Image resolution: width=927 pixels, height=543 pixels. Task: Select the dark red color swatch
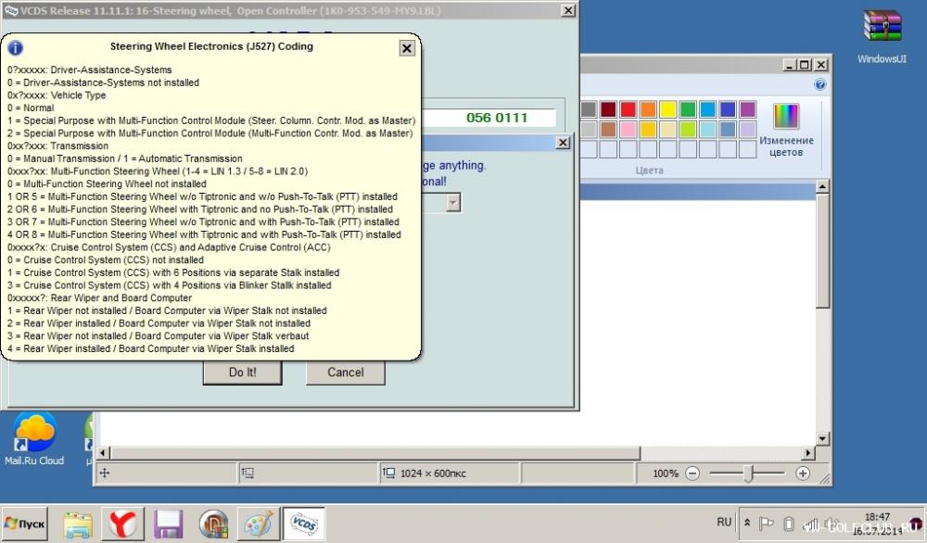(x=608, y=109)
